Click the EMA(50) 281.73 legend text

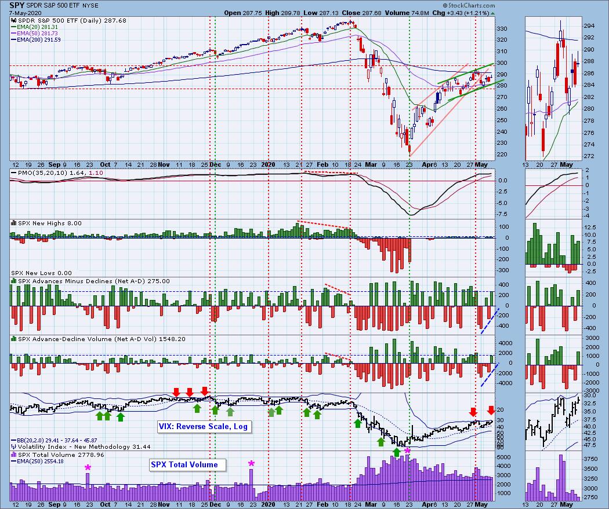37,34
